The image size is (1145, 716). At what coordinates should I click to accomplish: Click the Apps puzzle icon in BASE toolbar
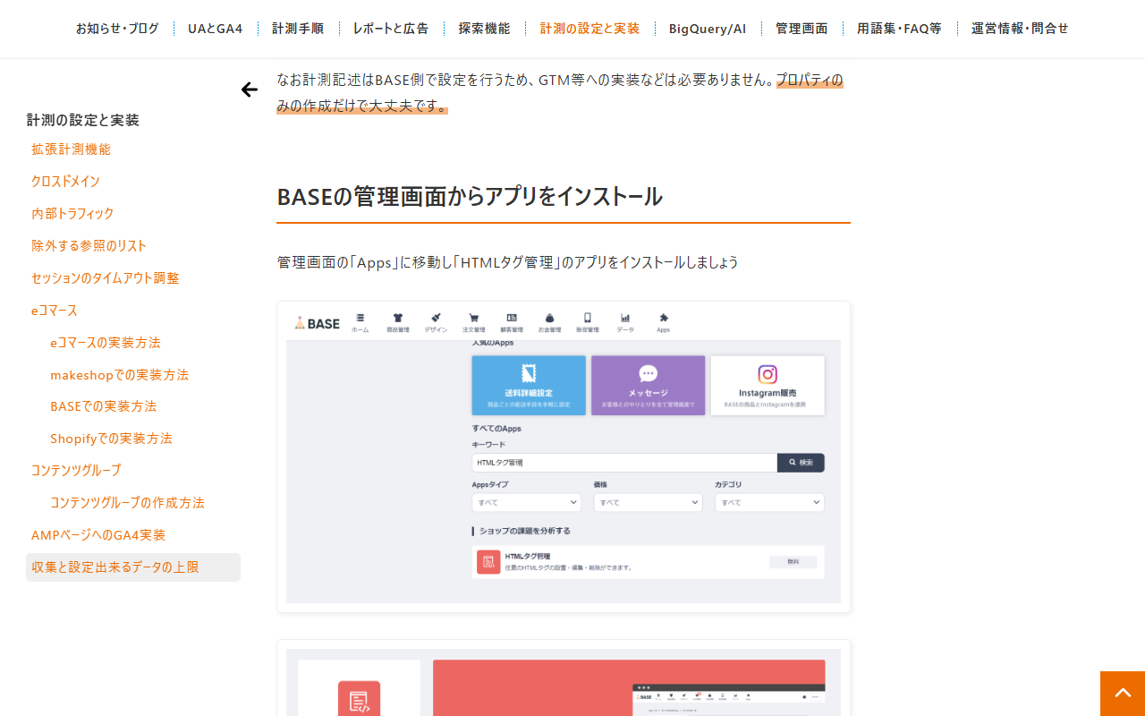663,322
